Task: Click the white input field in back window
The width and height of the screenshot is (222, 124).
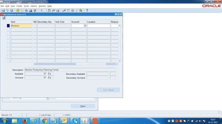Action: [75, 99]
